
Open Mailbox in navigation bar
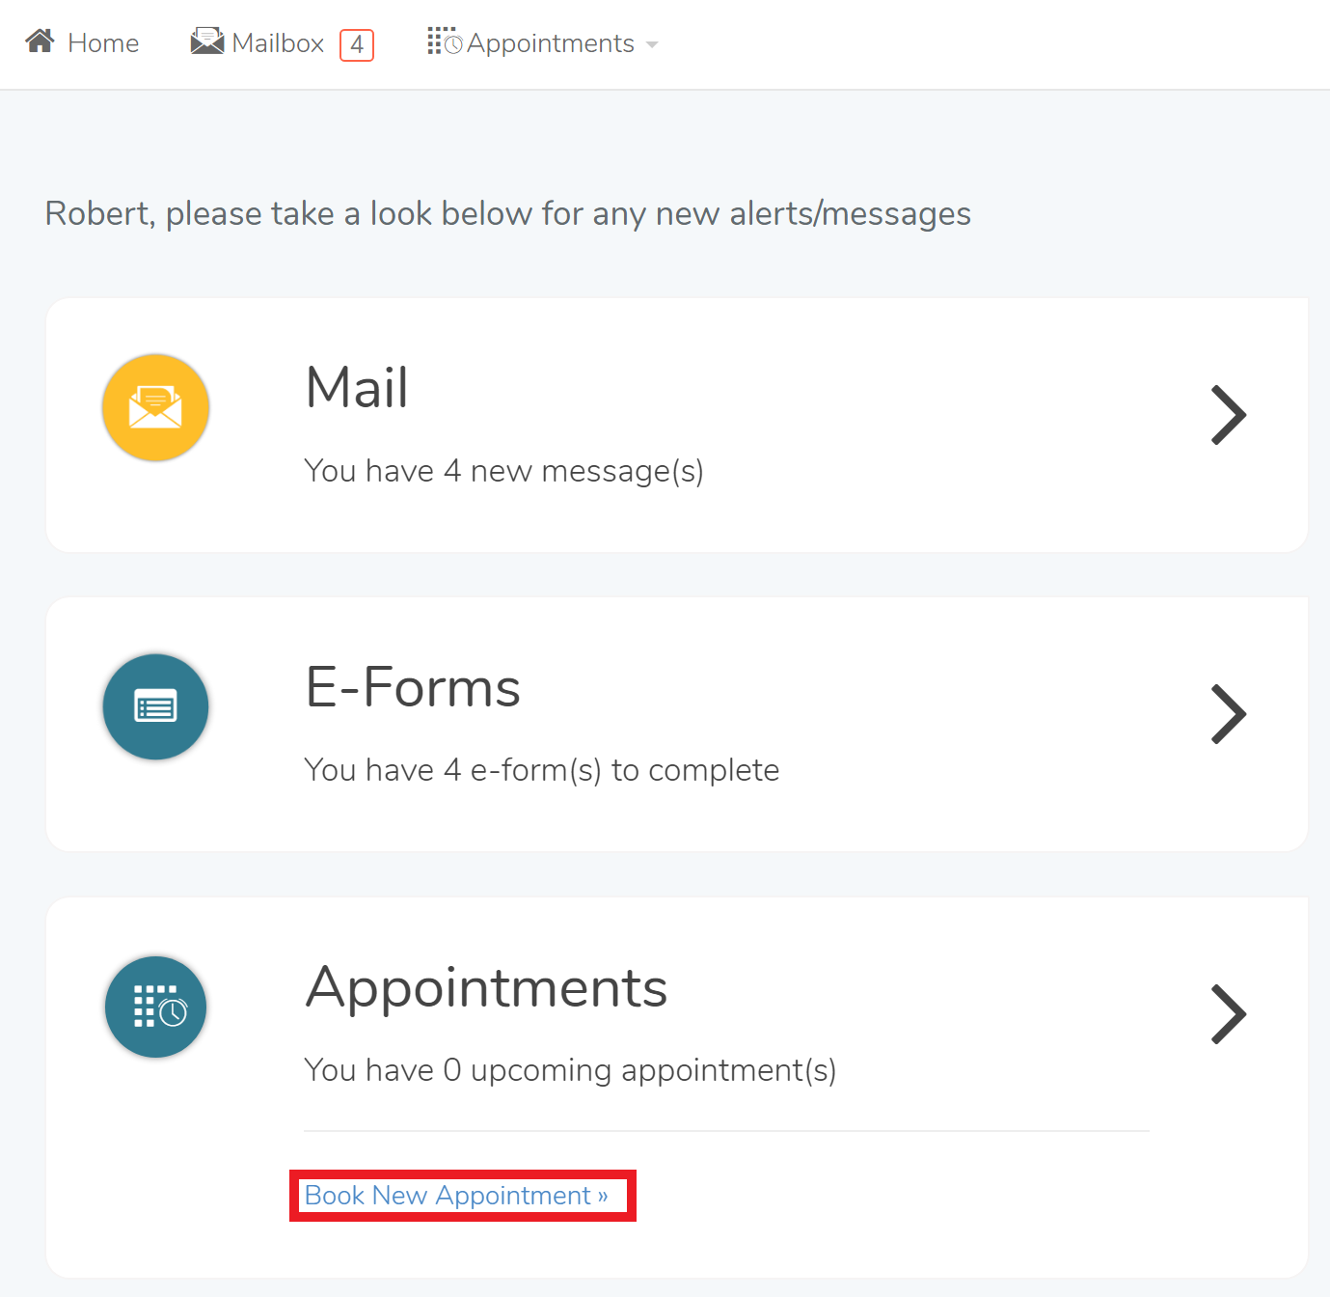tap(278, 43)
